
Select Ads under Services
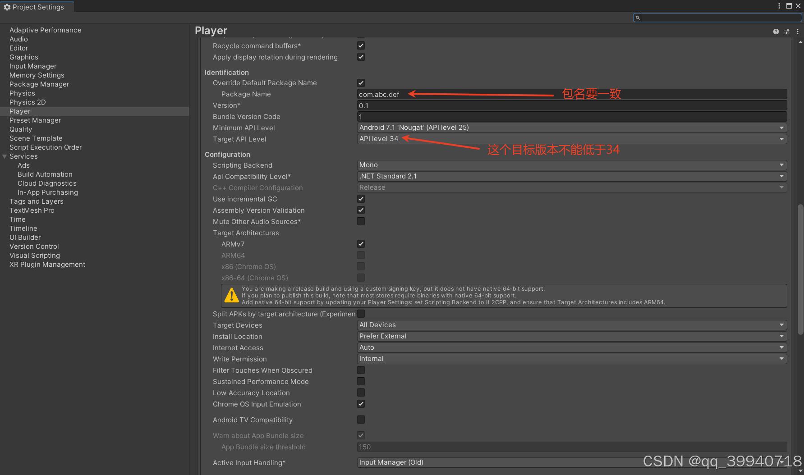click(x=23, y=165)
